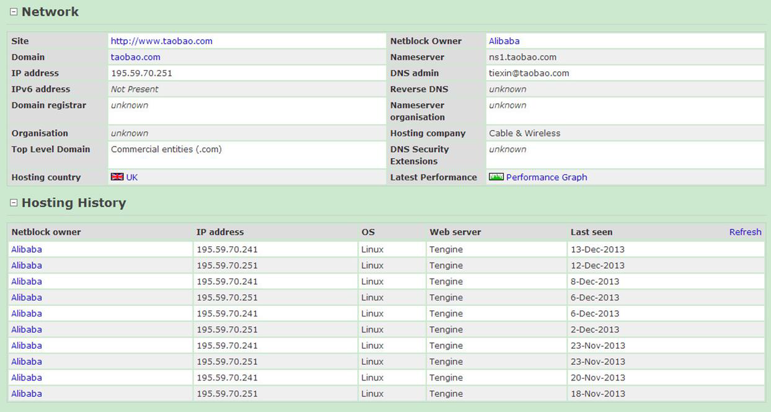Select the 18-Nov-2013 last seen date
The image size is (771, 412).
[x=598, y=393]
